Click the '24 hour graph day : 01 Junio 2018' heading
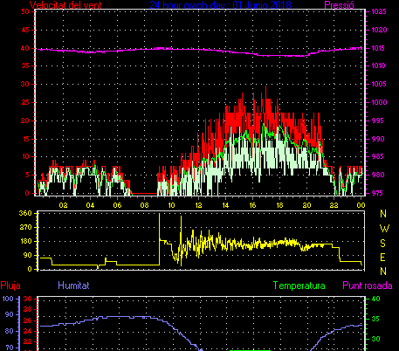The width and height of the screenshot is (399, 351). (x=220, y=4)
